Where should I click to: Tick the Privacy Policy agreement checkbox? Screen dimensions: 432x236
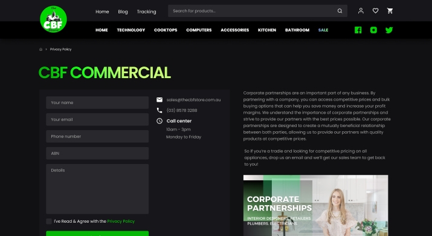pos(49,221)
